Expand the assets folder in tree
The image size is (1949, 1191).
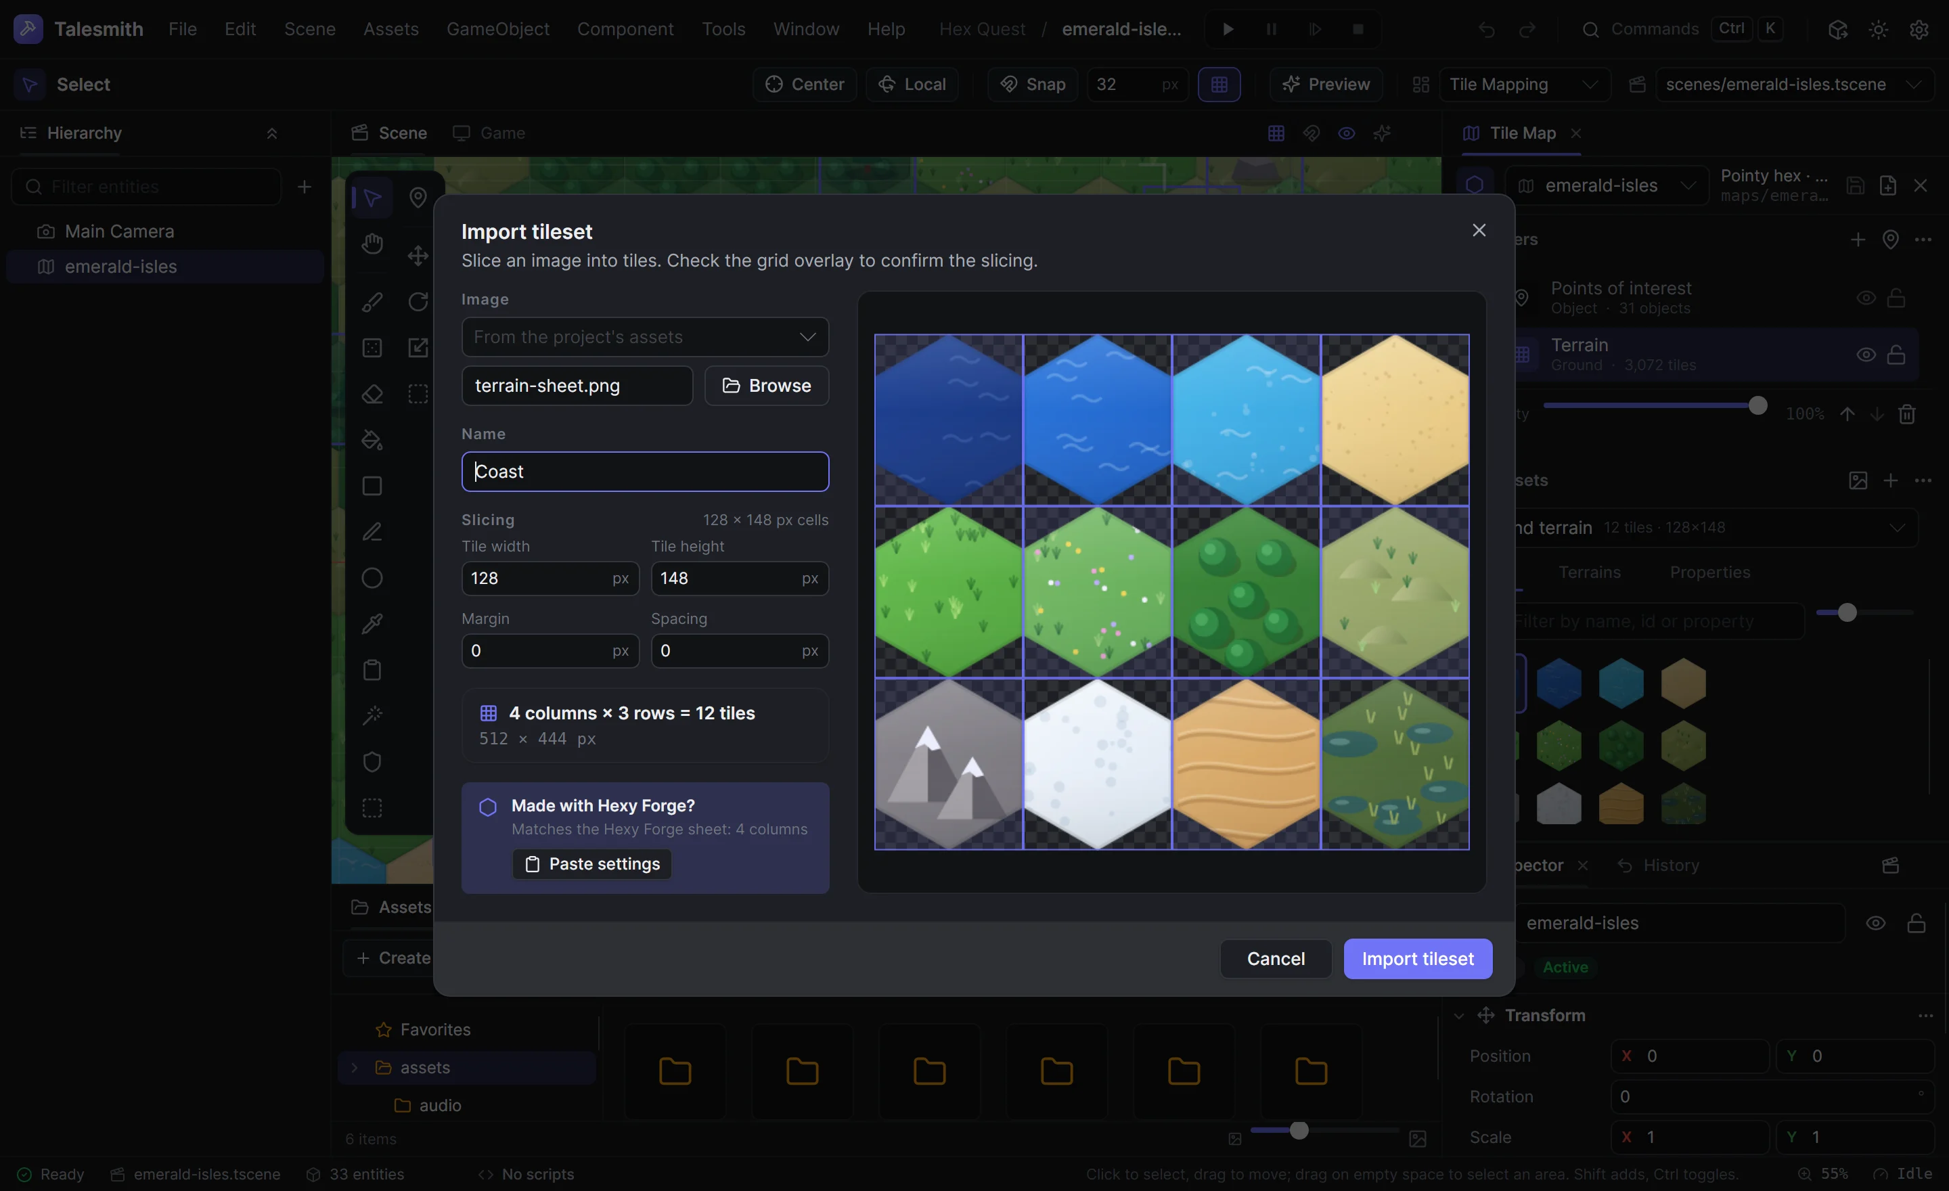pyautogui.click(x=355, y=1068)
